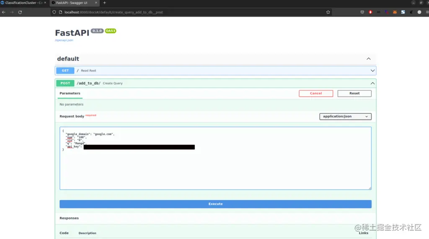Click the textarea resize handle corner
429x239 pixels.
(370, 188)
